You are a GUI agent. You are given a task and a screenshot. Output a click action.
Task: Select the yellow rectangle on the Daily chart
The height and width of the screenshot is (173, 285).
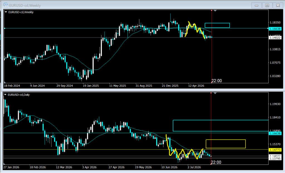point(226,144)
